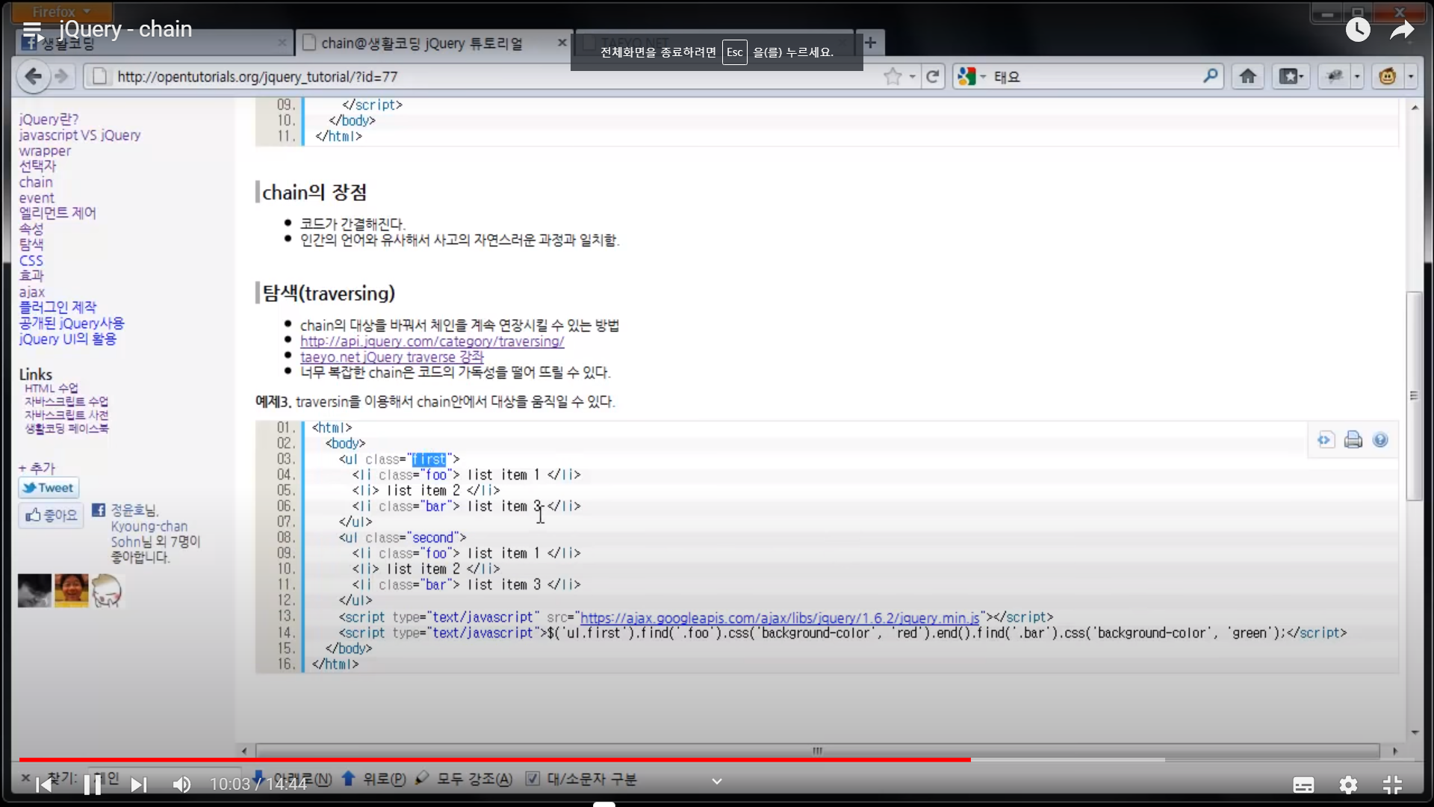The image size is (1434, 807).
Task: Pause the video playback
Action: 93,785
